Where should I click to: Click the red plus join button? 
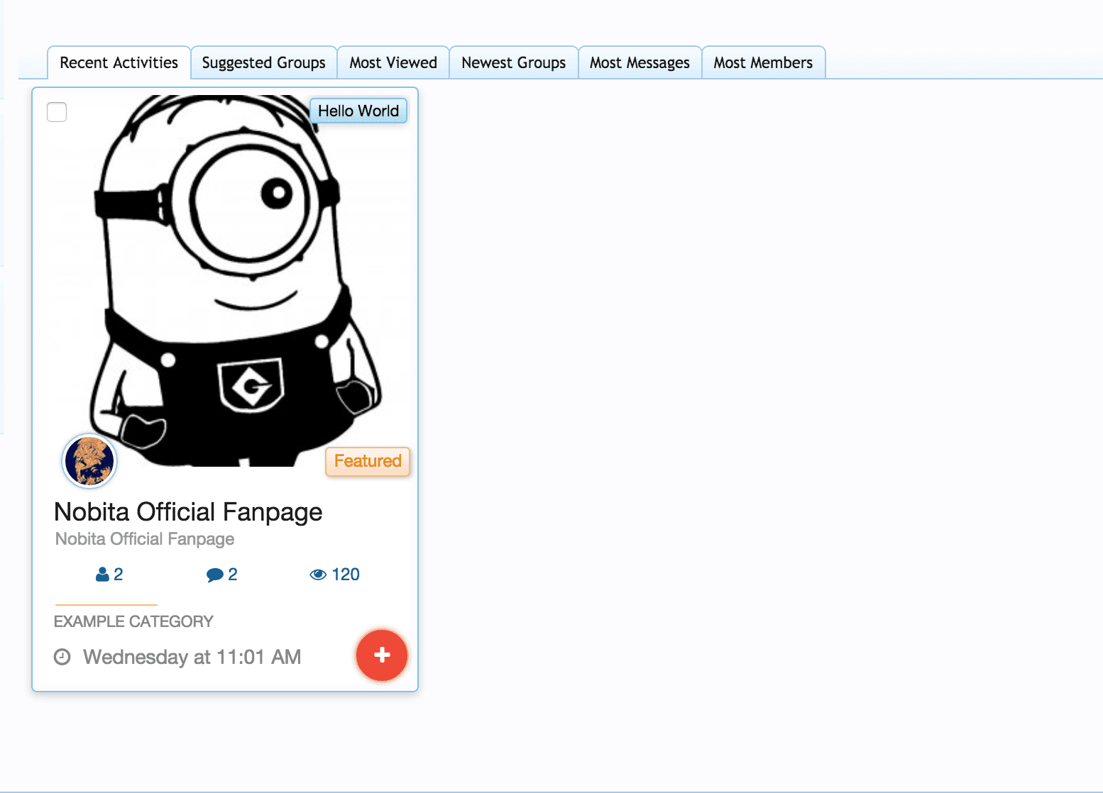[x=382, y=655]
